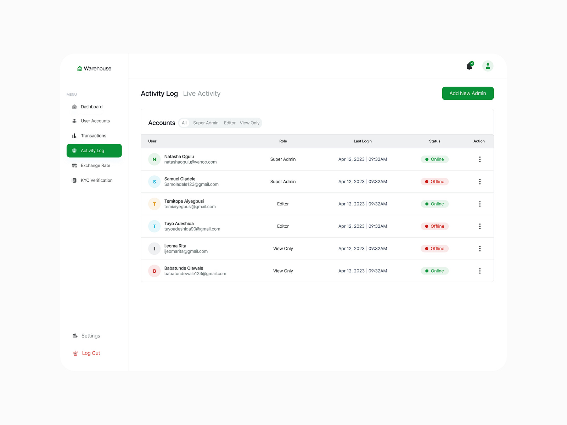Open actions menu for Ijeoma Rita

(480, 249)
